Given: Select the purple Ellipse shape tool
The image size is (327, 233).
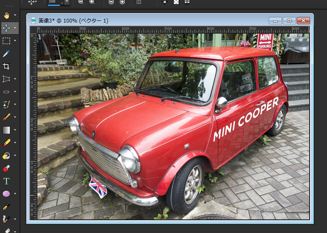Looking at the screenshot, I should pos(6,194).
